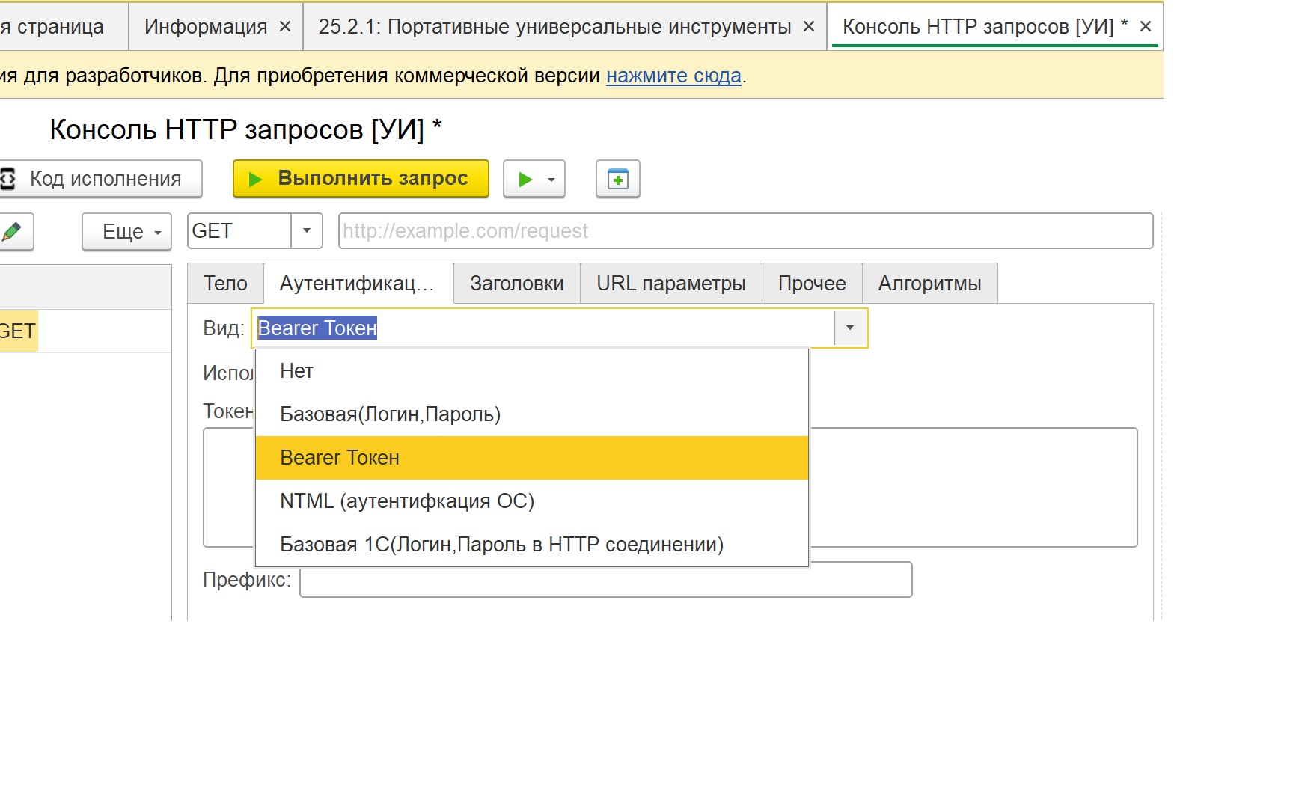
Task: Click the new window plus icon
Action: pos(617,179)
